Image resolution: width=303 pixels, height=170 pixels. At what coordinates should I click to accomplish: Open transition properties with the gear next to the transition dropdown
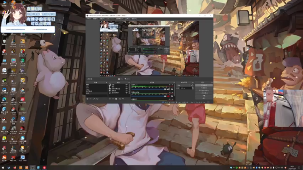[192, 85]
